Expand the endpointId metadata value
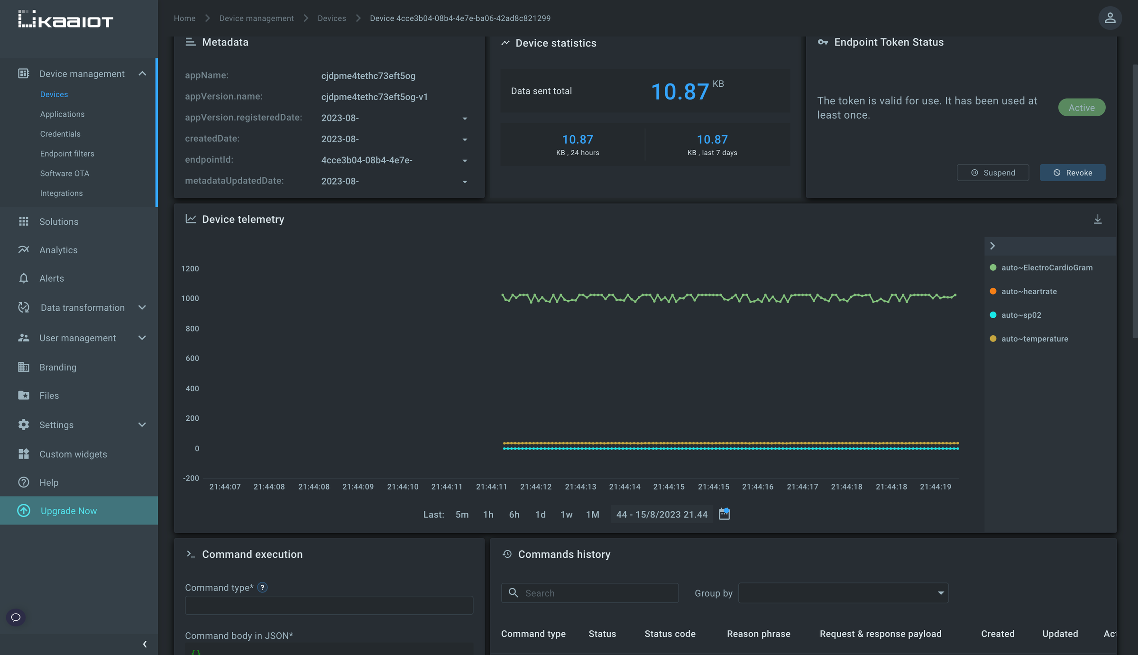The height and width of the screenshot is (655, 1138). click(465, 161)
